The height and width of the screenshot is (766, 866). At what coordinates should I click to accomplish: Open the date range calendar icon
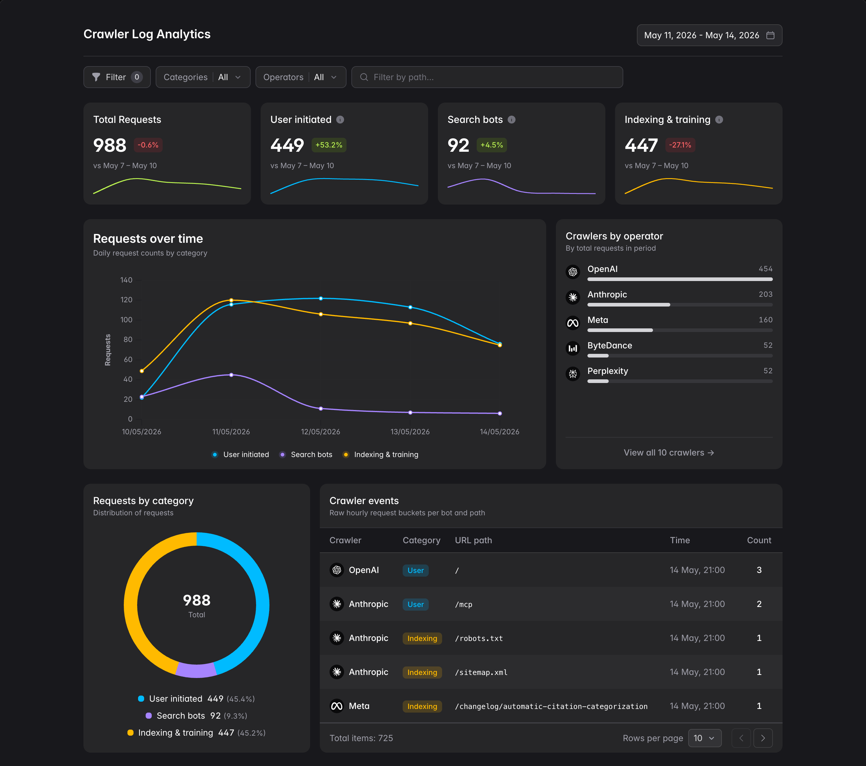point(770,35)
